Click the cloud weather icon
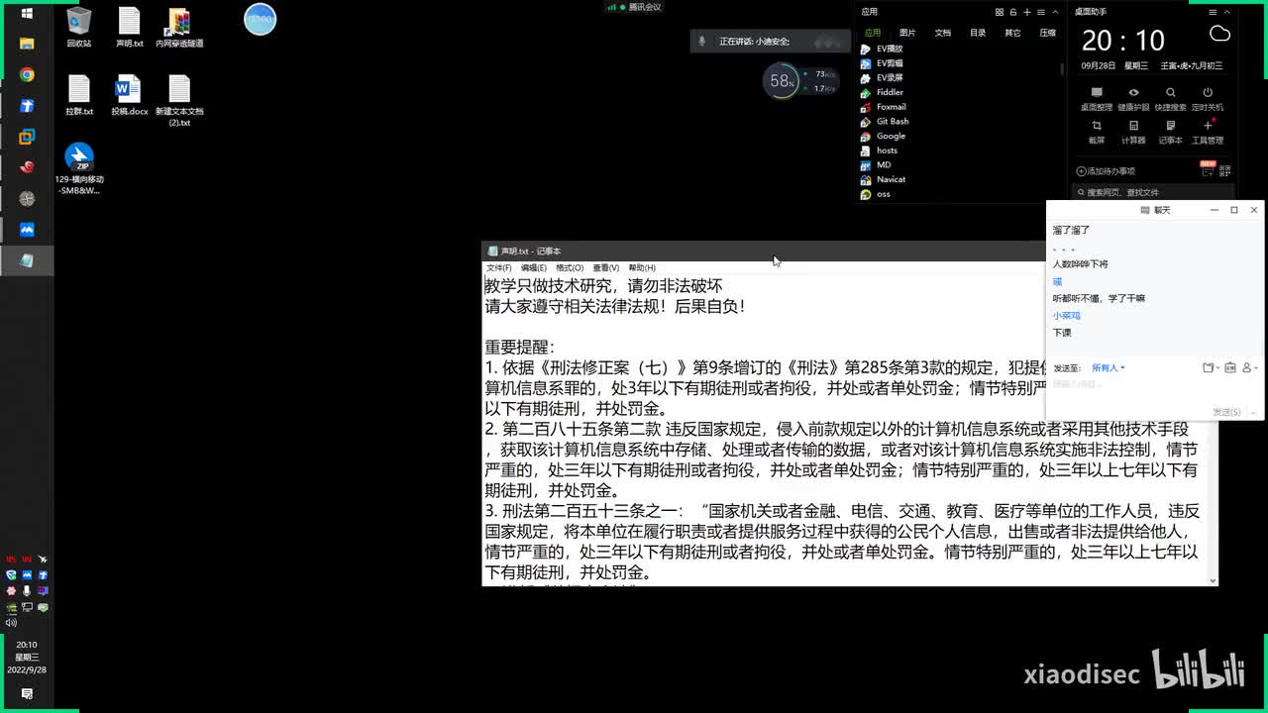Screen dimensions: 1268x713 point(1219,35)
